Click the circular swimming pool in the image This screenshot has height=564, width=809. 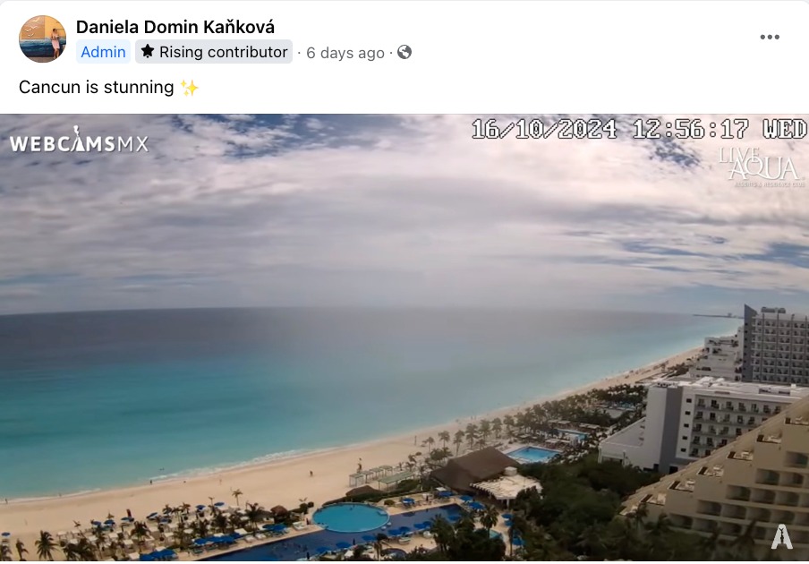click(x=351, y=517)
